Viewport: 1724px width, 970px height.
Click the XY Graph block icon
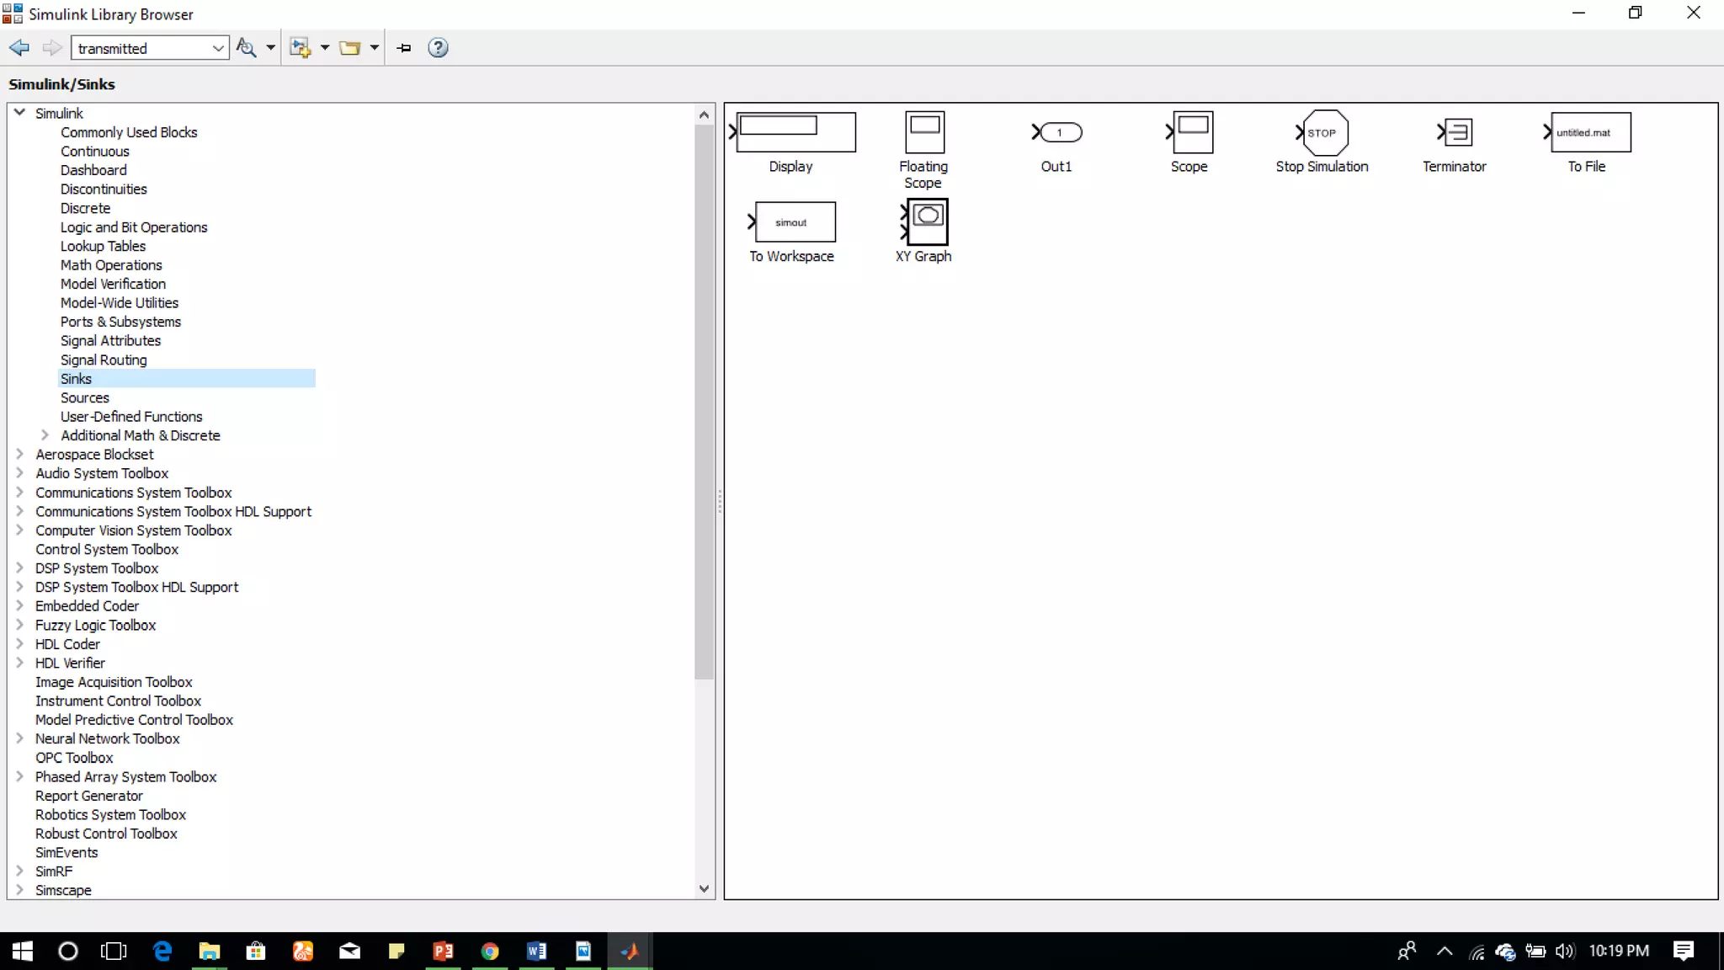point(927,221)
